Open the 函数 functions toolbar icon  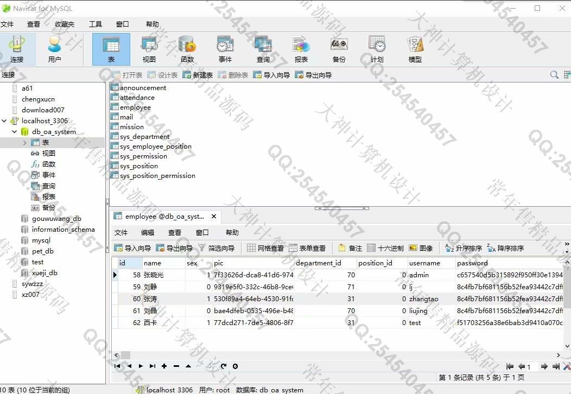(187, 49)
